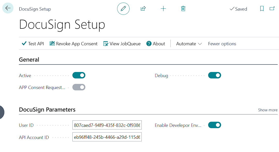Screen dimensions: 279x152
Task: Choose Revoke App Consent
Action: click(x=73, y=44)
